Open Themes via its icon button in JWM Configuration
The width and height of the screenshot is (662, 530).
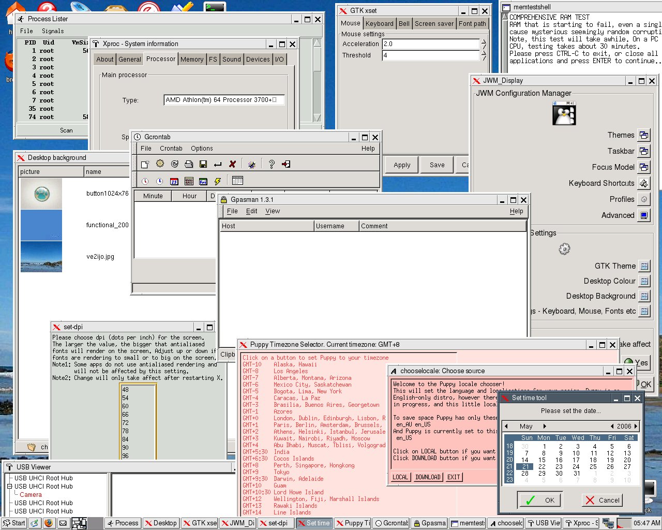tap(644, 135)
